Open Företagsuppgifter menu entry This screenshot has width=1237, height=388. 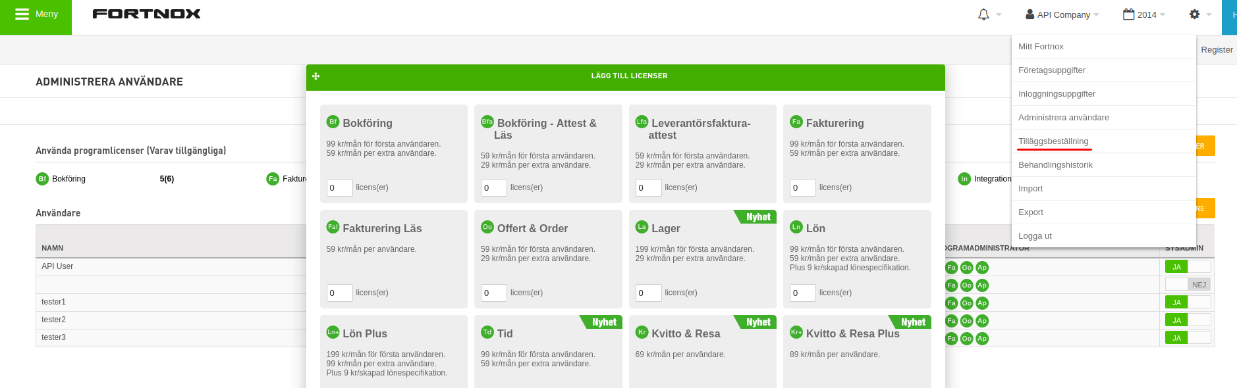click(1051, 70)
